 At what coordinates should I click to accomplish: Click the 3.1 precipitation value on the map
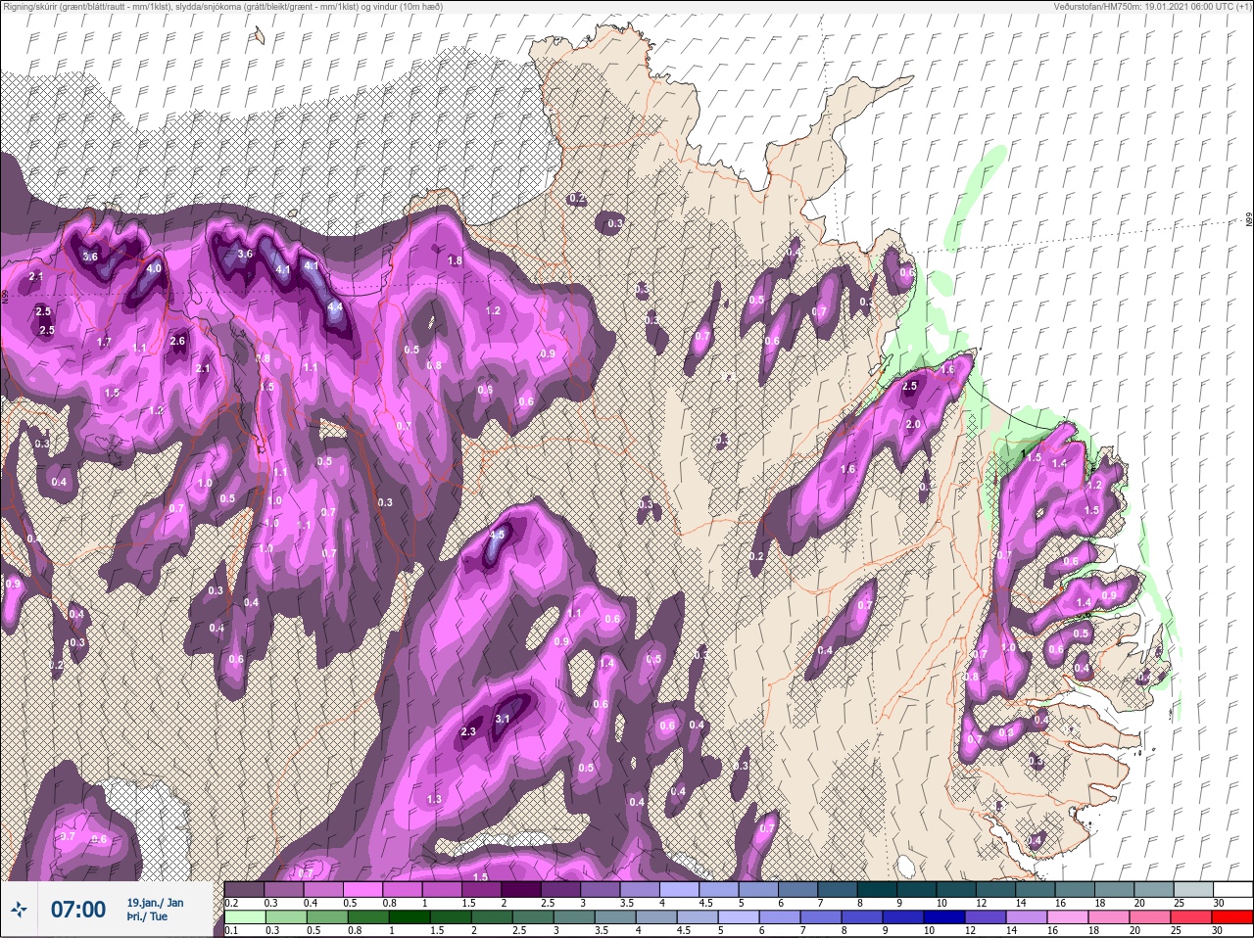pyautogui.click(x=503, y=719)
